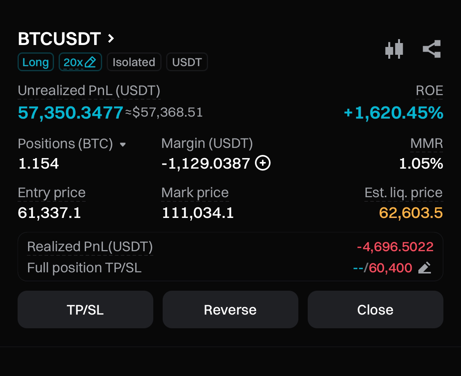Tap the Isolated margin mode tag
The width and height of the screenshot is (461, 376).
click(x=134, y=62)
